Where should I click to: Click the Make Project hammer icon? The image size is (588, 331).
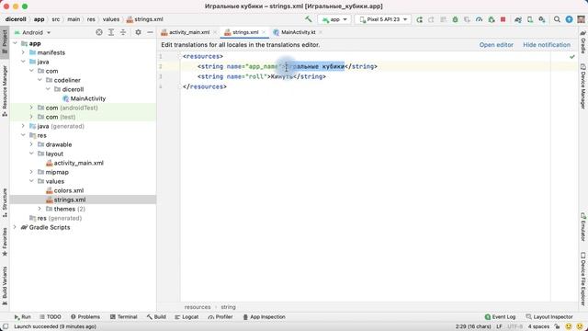pos(309,19)
